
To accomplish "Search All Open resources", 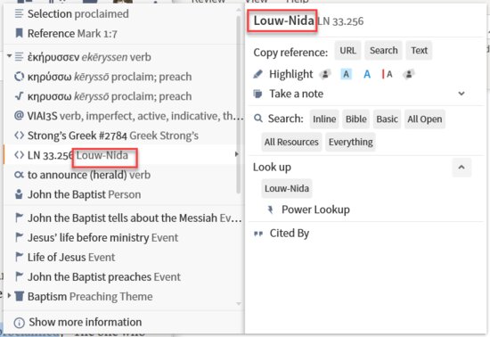I will click(x=425, y=119).
